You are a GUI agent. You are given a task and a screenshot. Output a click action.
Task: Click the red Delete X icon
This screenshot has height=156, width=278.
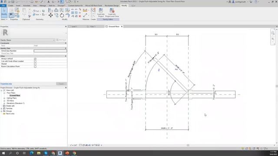(x=80, y=16)
